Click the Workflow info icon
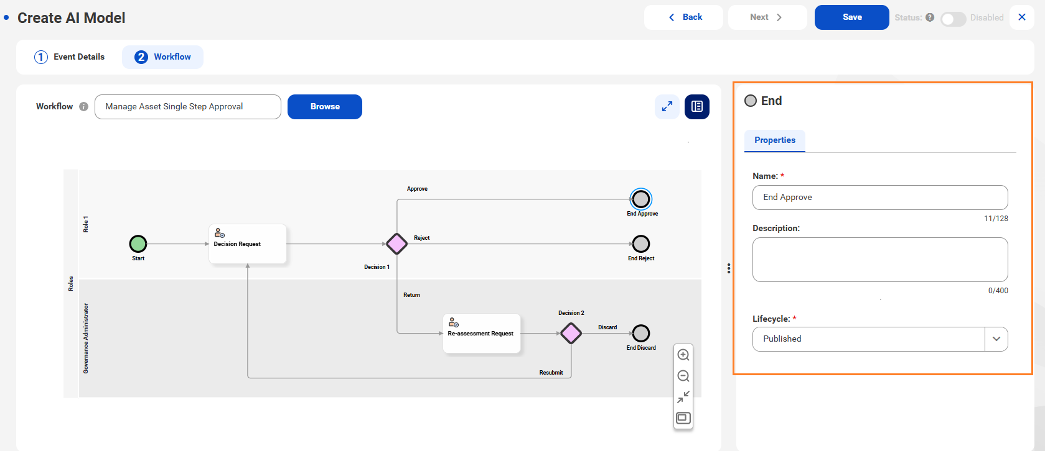The image size is (1045, 451). pos(83,107)
